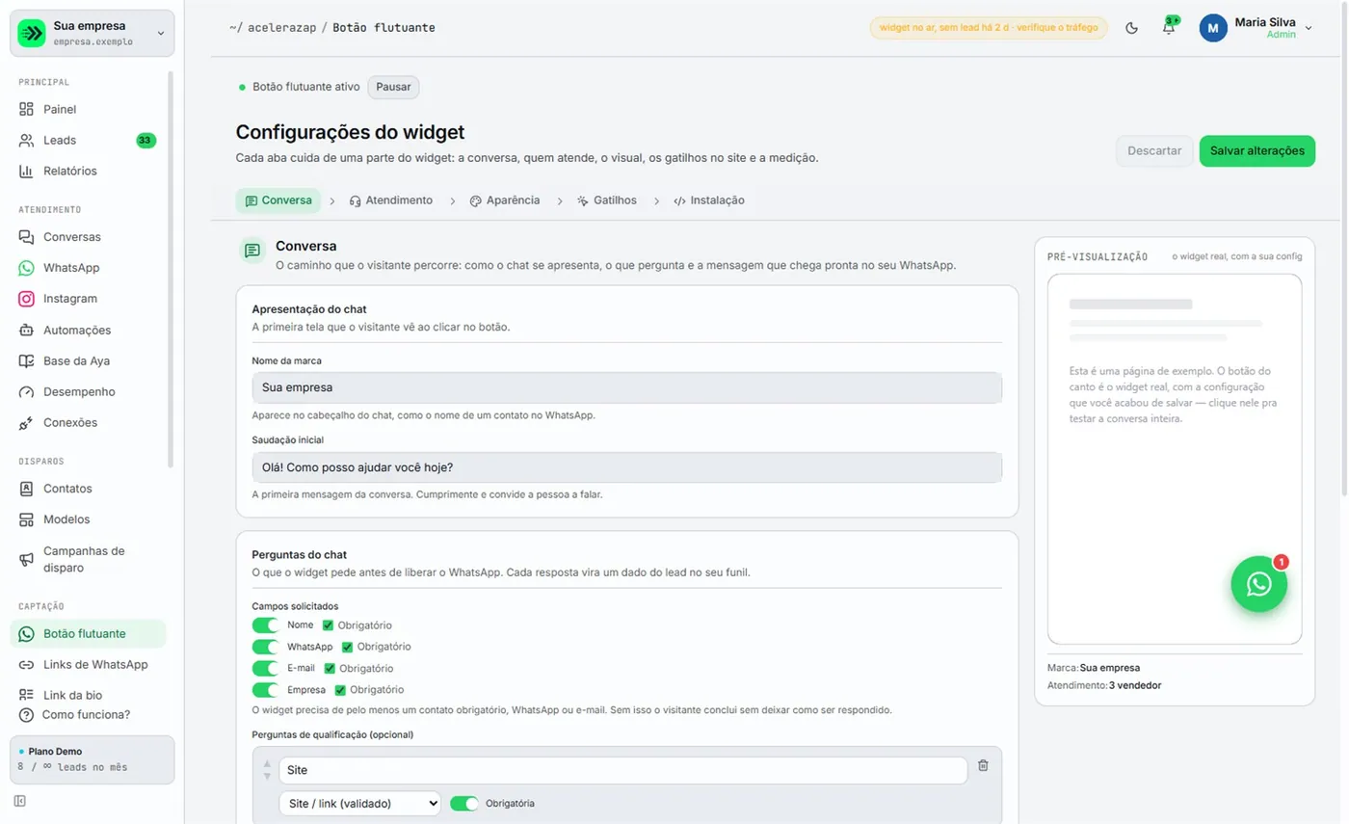The image size is (1349, 824).
Task: Uncheck Obrigatório for the Empresa field
Action: coord(340,690)
